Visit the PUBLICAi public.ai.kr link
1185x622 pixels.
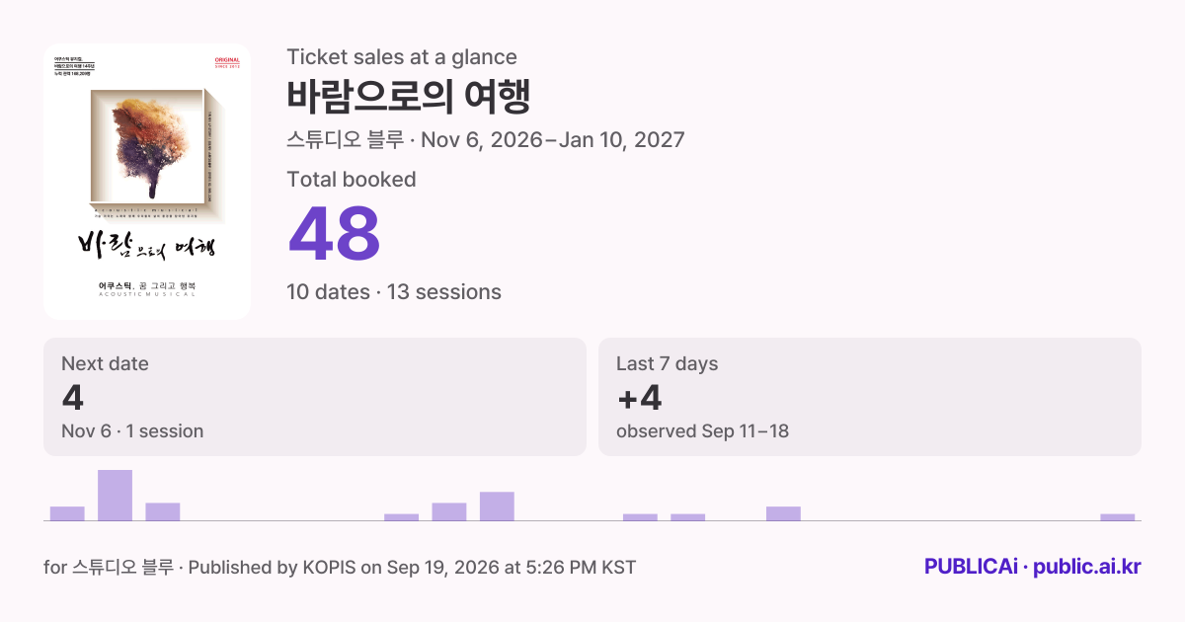(1033, 567)
